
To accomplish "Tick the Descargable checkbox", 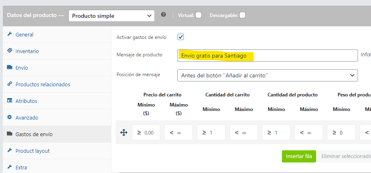I will (x=242, y=15).
